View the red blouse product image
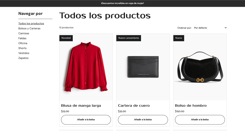This screenshot has height=131, width=245. (86, 67)
